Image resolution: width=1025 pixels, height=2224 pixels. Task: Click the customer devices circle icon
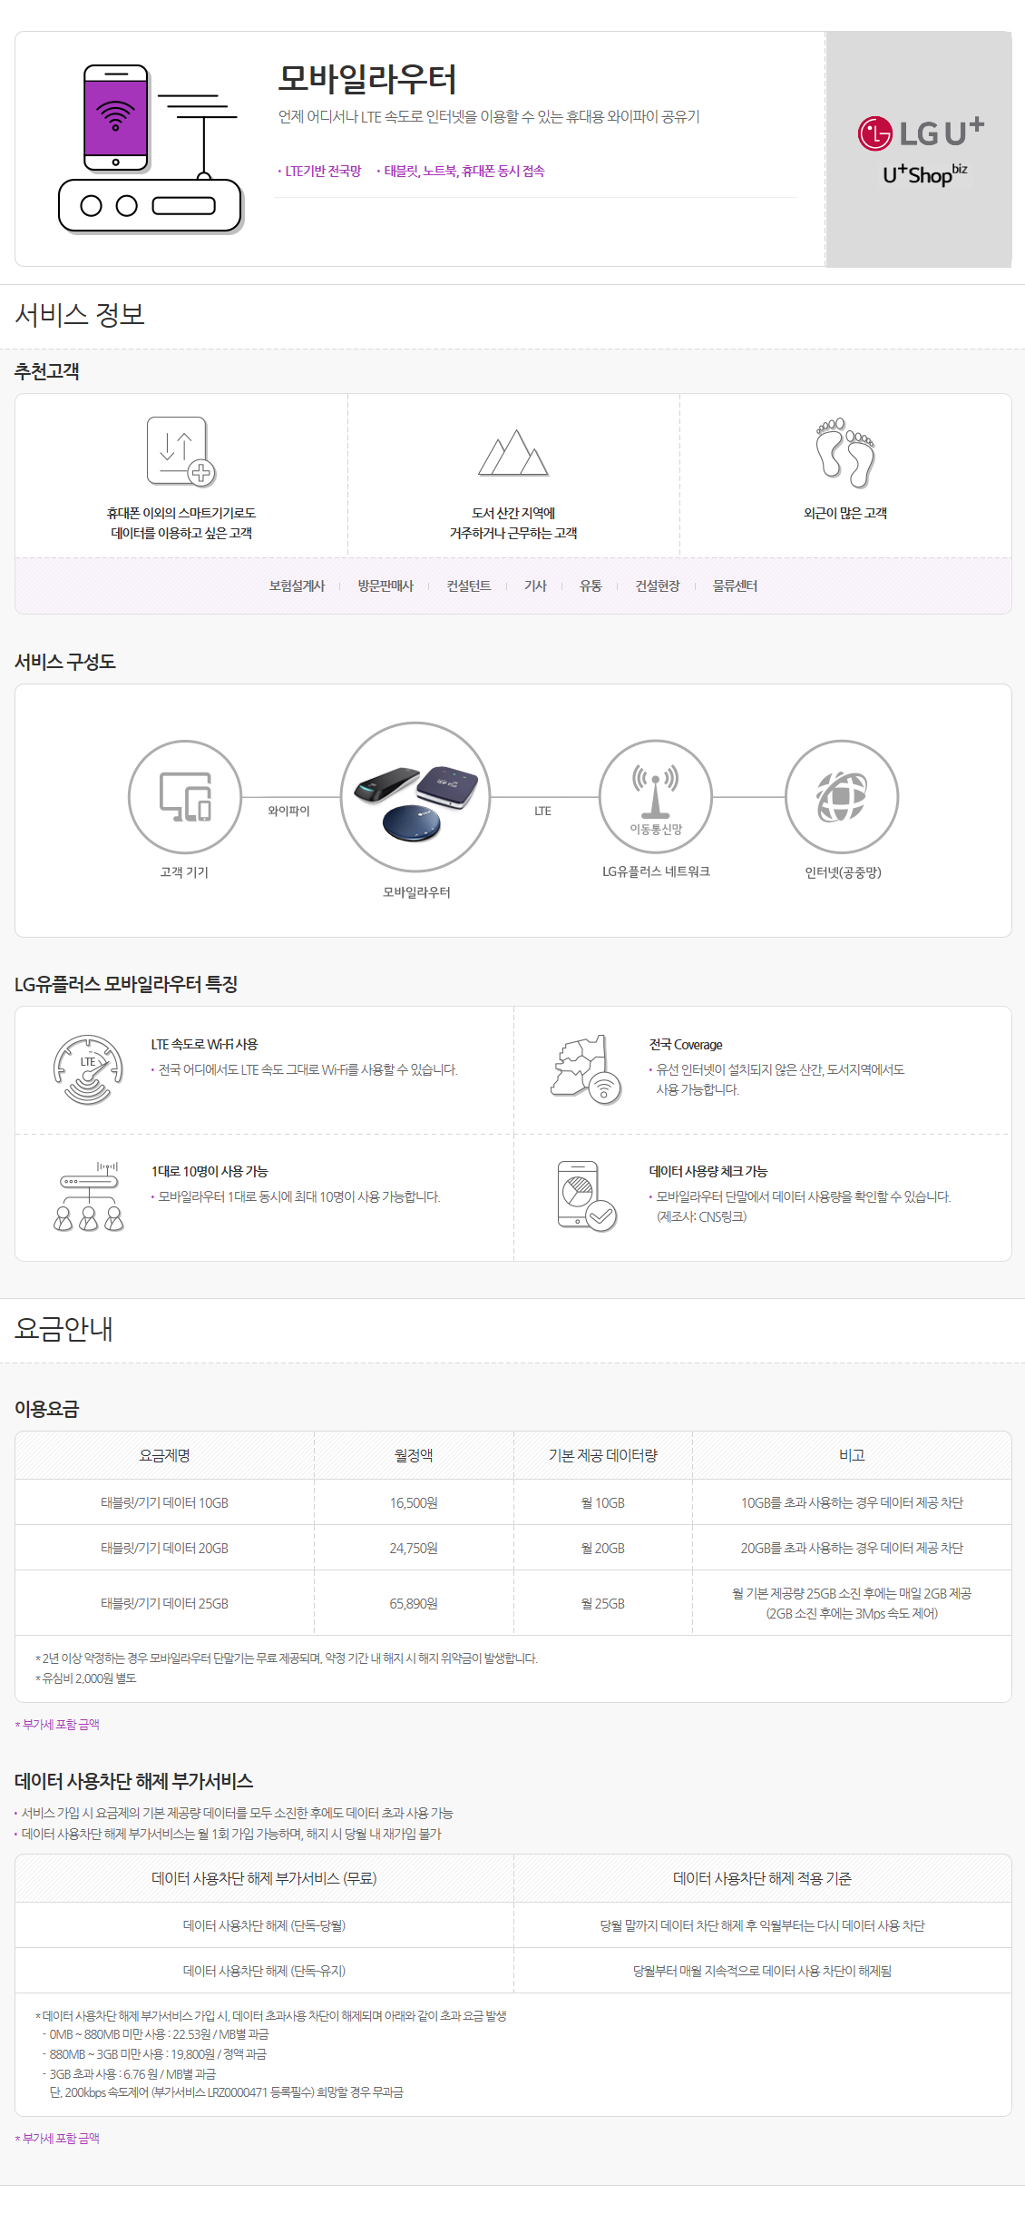click(x=185, y=796)
